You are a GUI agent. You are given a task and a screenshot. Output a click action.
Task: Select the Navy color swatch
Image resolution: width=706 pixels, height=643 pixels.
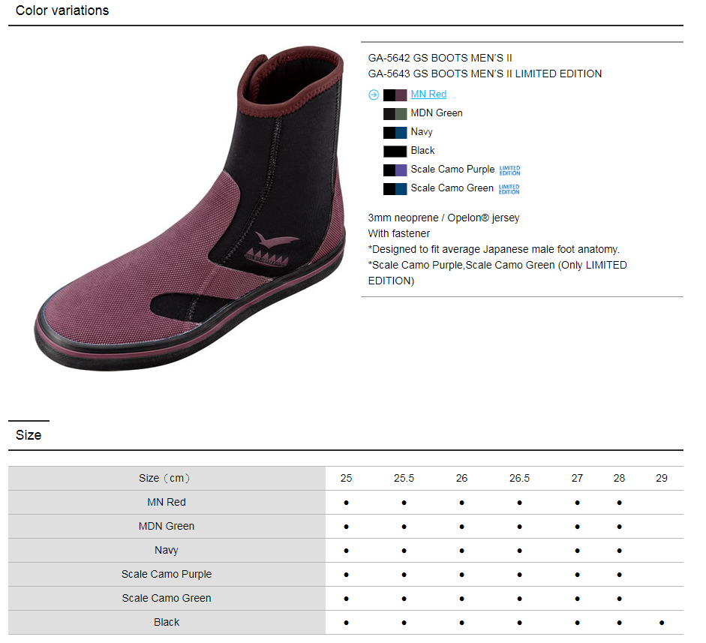click(395, 133)
